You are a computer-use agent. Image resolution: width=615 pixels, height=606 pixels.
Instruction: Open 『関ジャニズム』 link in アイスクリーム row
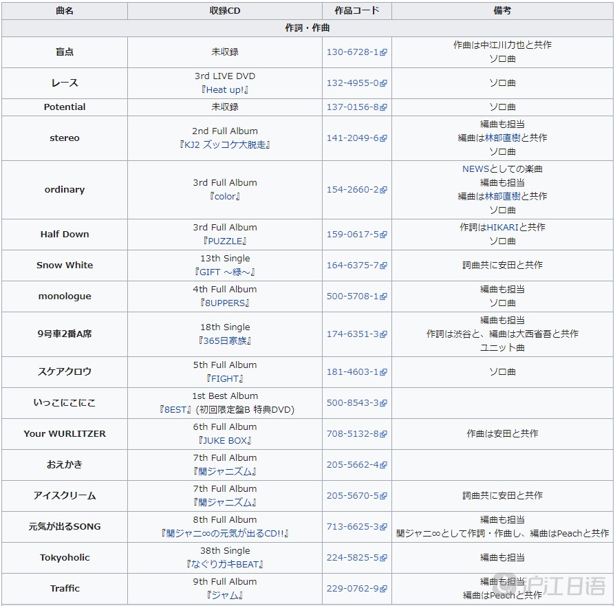(x=225, y=502)
